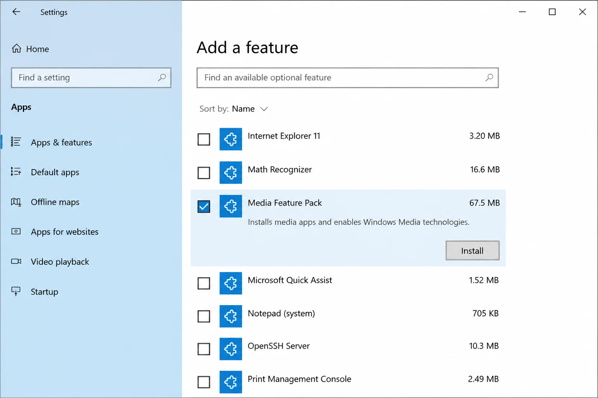Screen dimensions: 598x398
Task: Click the optional feature search magnifier icon
Action: pyautogui.click(x=489, y=77)
